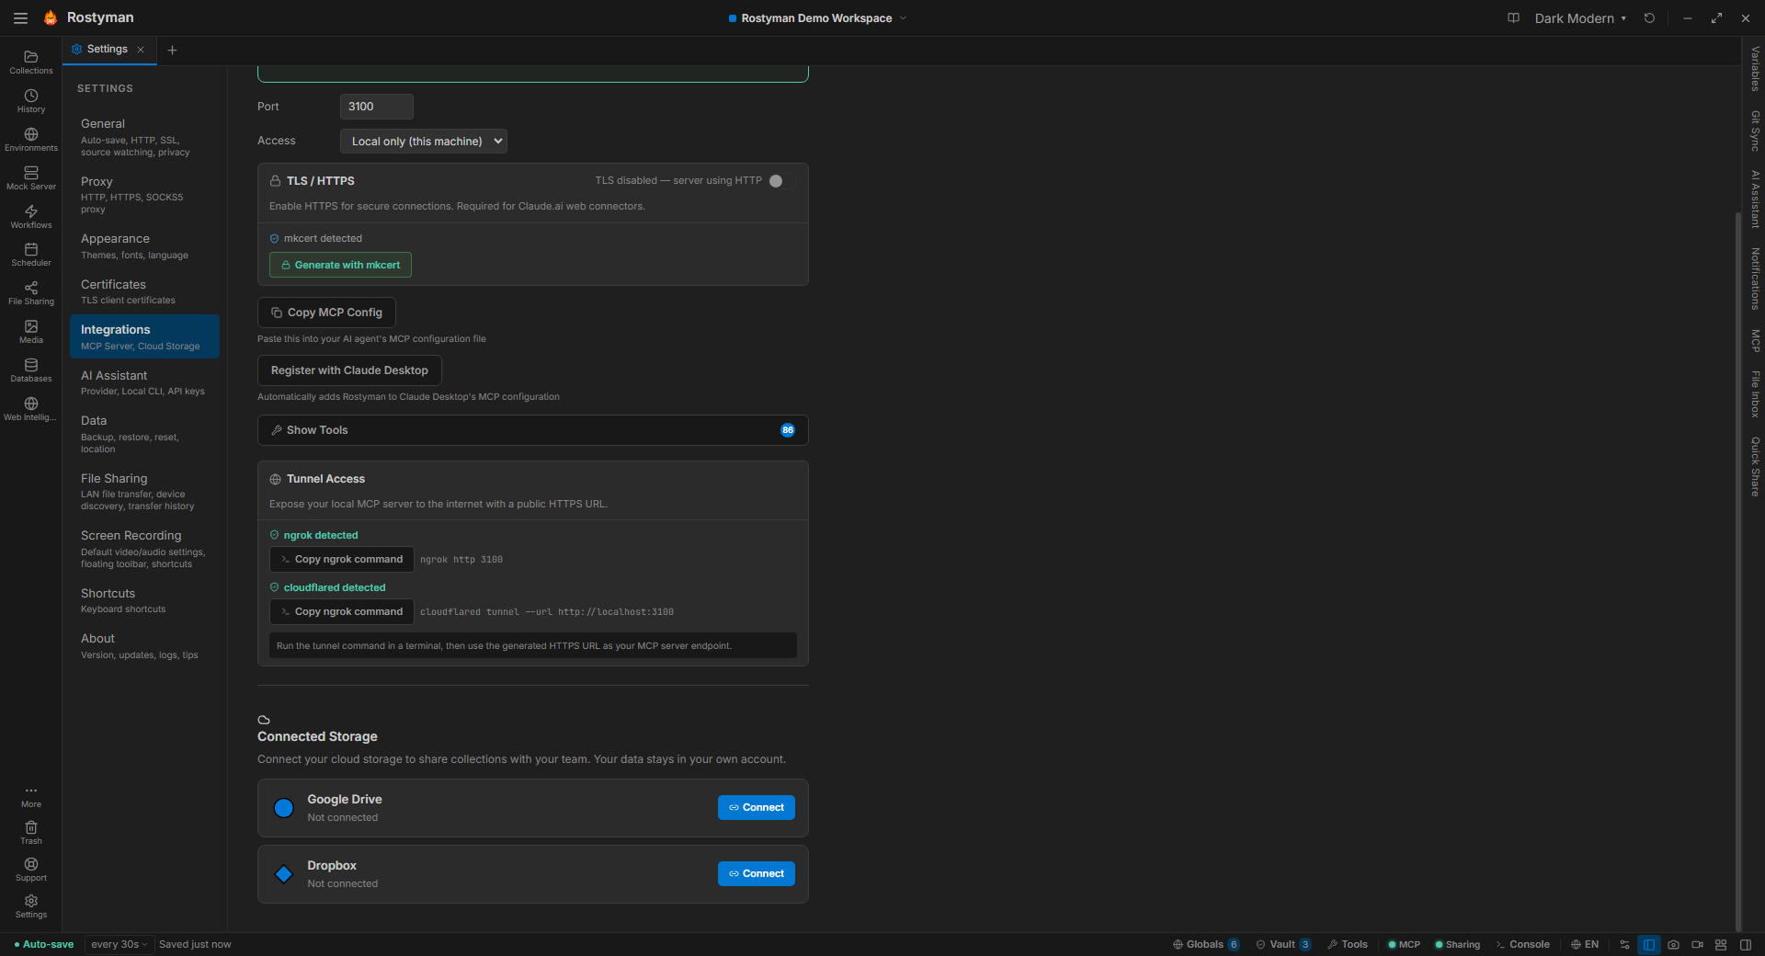
Task: Click the grid layout icon in status bar
Action: (x=1721, y=944)
